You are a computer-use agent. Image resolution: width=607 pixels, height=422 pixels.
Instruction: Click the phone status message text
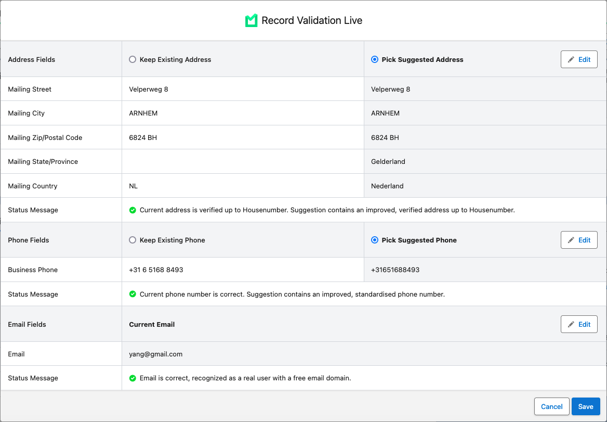point(292,294)
